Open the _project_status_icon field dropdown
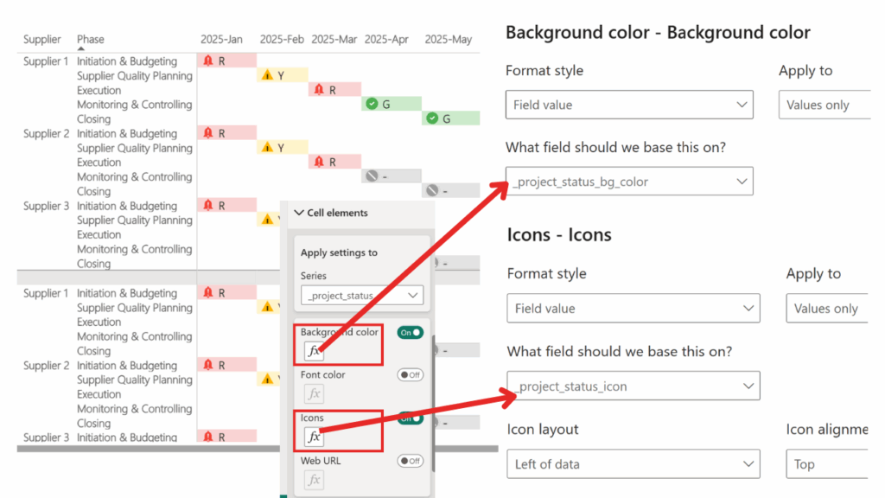885x498 pixels. tap(632, 386)
